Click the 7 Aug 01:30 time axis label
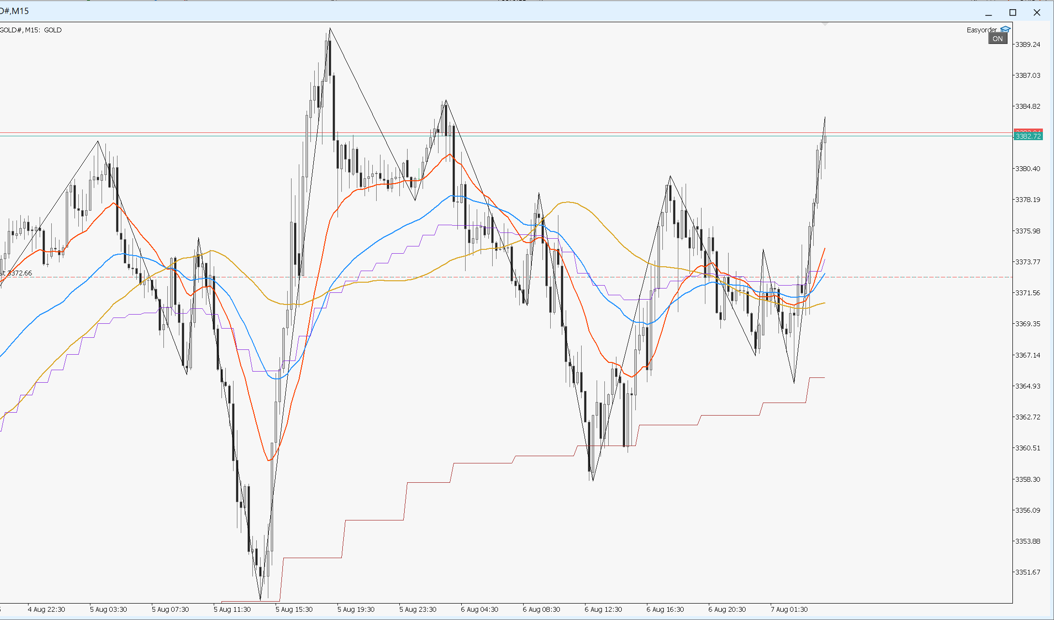1054x620 pixels. [x=789, y=609]
